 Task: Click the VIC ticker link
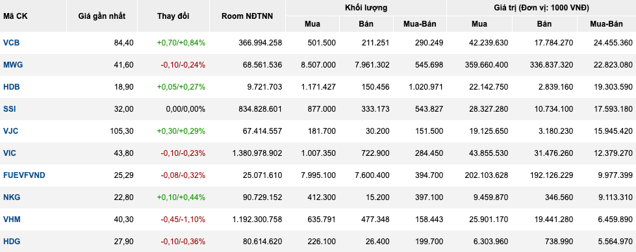(x=10, y=153)
